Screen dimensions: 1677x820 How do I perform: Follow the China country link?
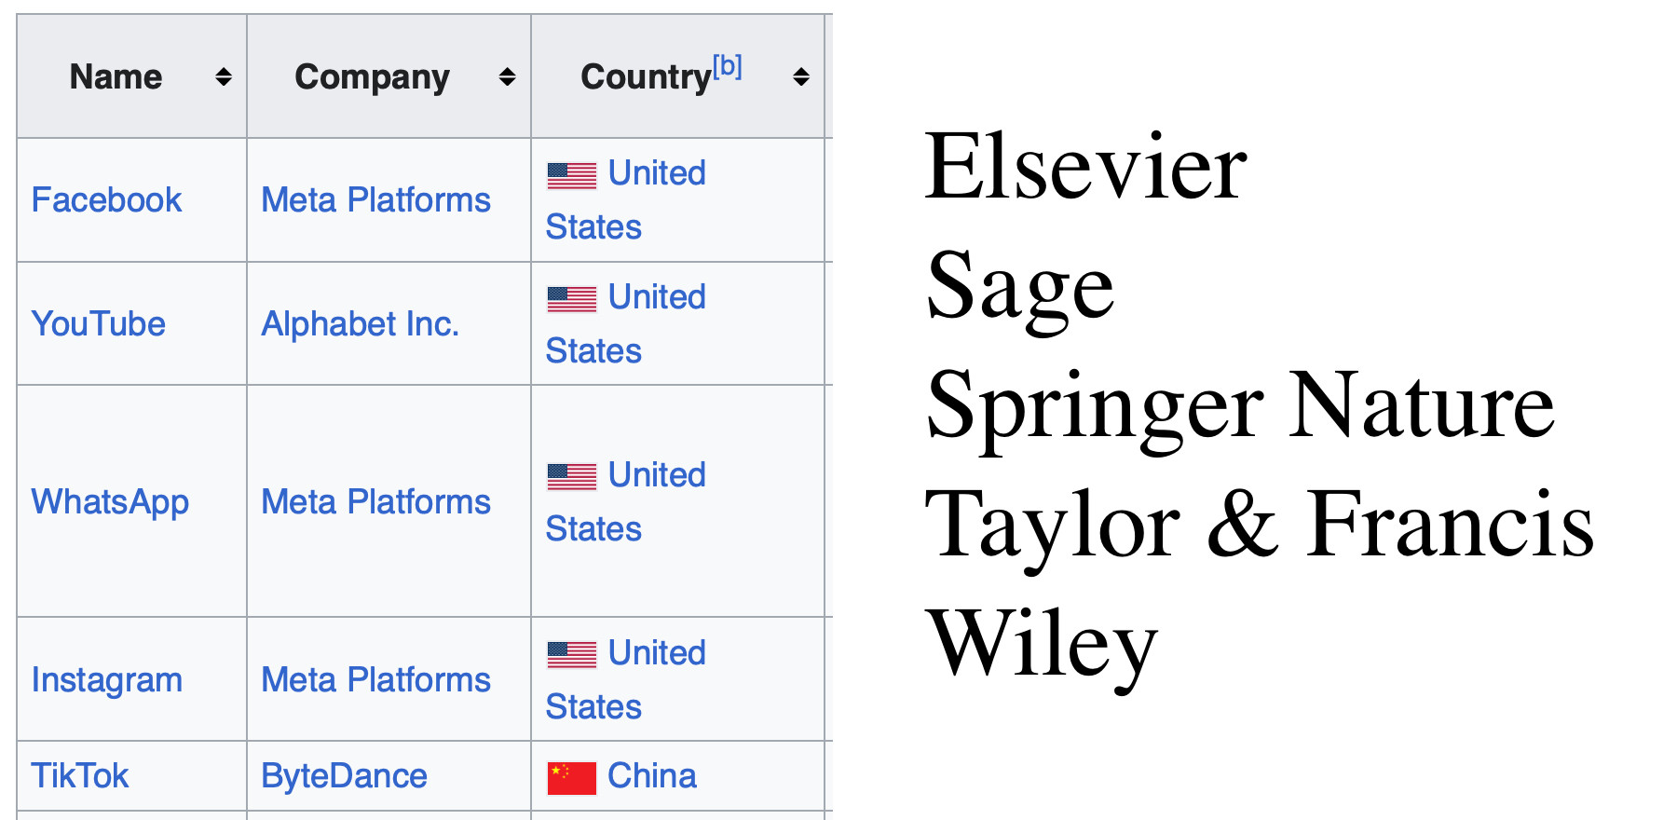[651, 776]
